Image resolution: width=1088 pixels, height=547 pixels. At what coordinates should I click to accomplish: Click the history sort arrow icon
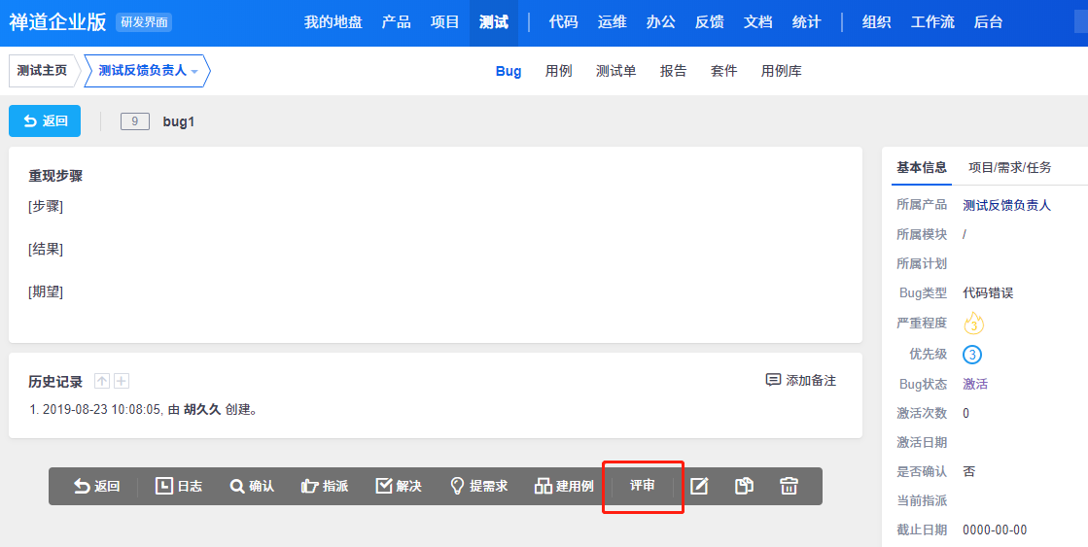pyautogui.click(x=102, y=381)
